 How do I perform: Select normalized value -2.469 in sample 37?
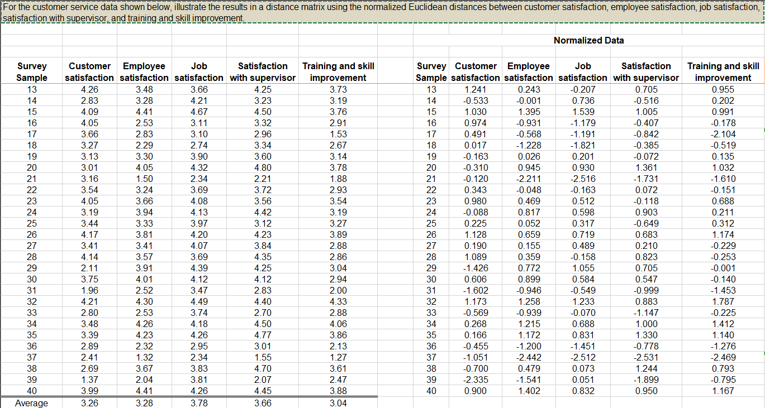click(723, 357)
